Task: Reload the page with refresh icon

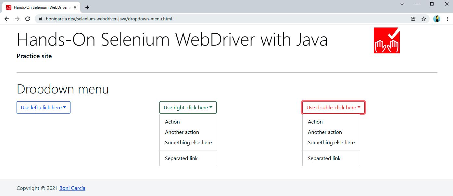Action: pyautogui.click(x=28, y=19)
